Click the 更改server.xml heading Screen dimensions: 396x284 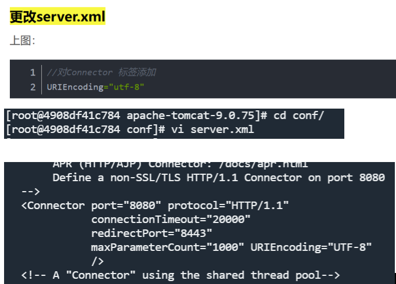(x=57, y=17)
